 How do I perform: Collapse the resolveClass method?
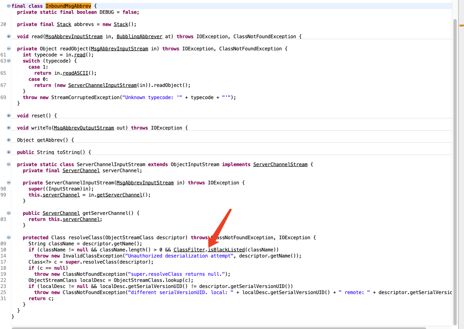tap(9, 237)
